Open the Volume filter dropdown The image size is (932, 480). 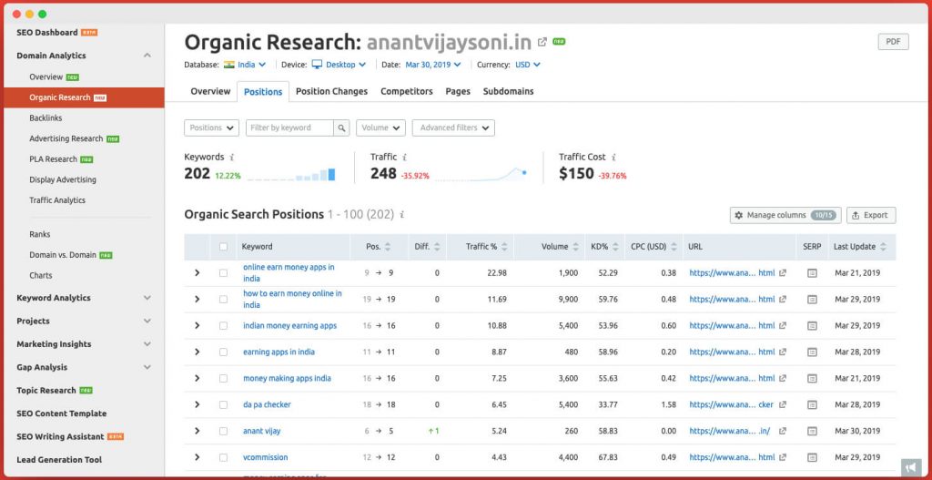[381, 128]
